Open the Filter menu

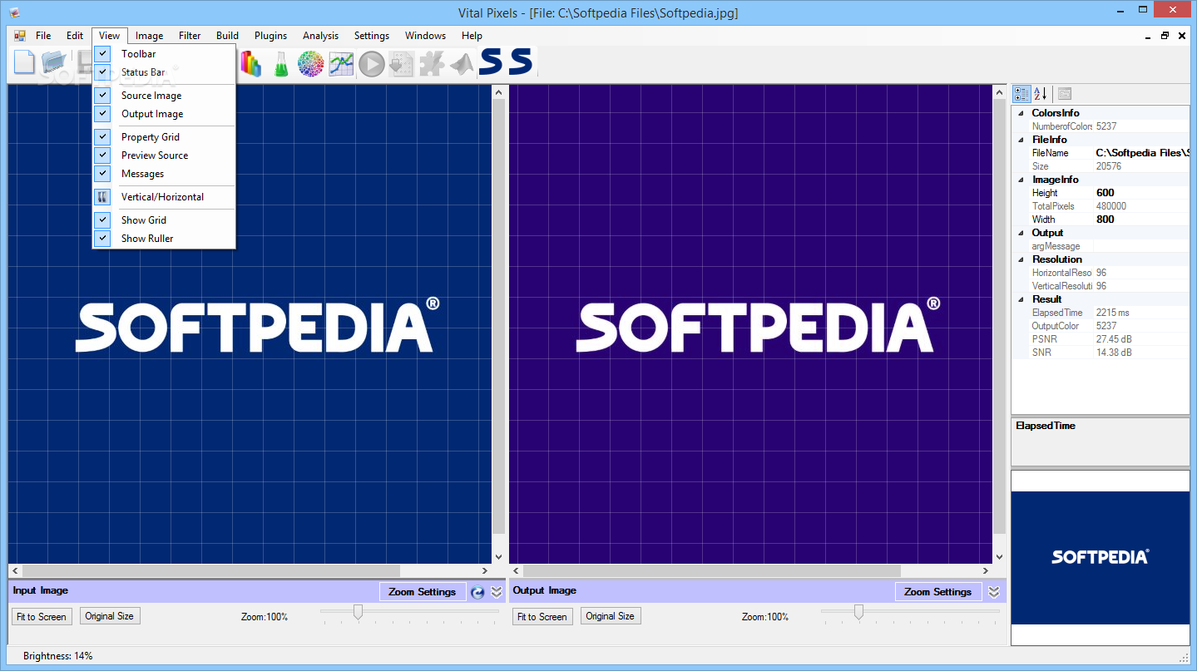[x=190, y=36]
